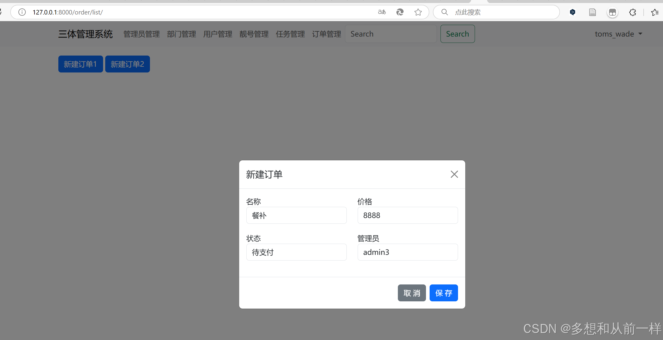Screen dimensions: 663x340
Task: Open the 状态 dropdown showing 待支付
Action: click(296, 252)
